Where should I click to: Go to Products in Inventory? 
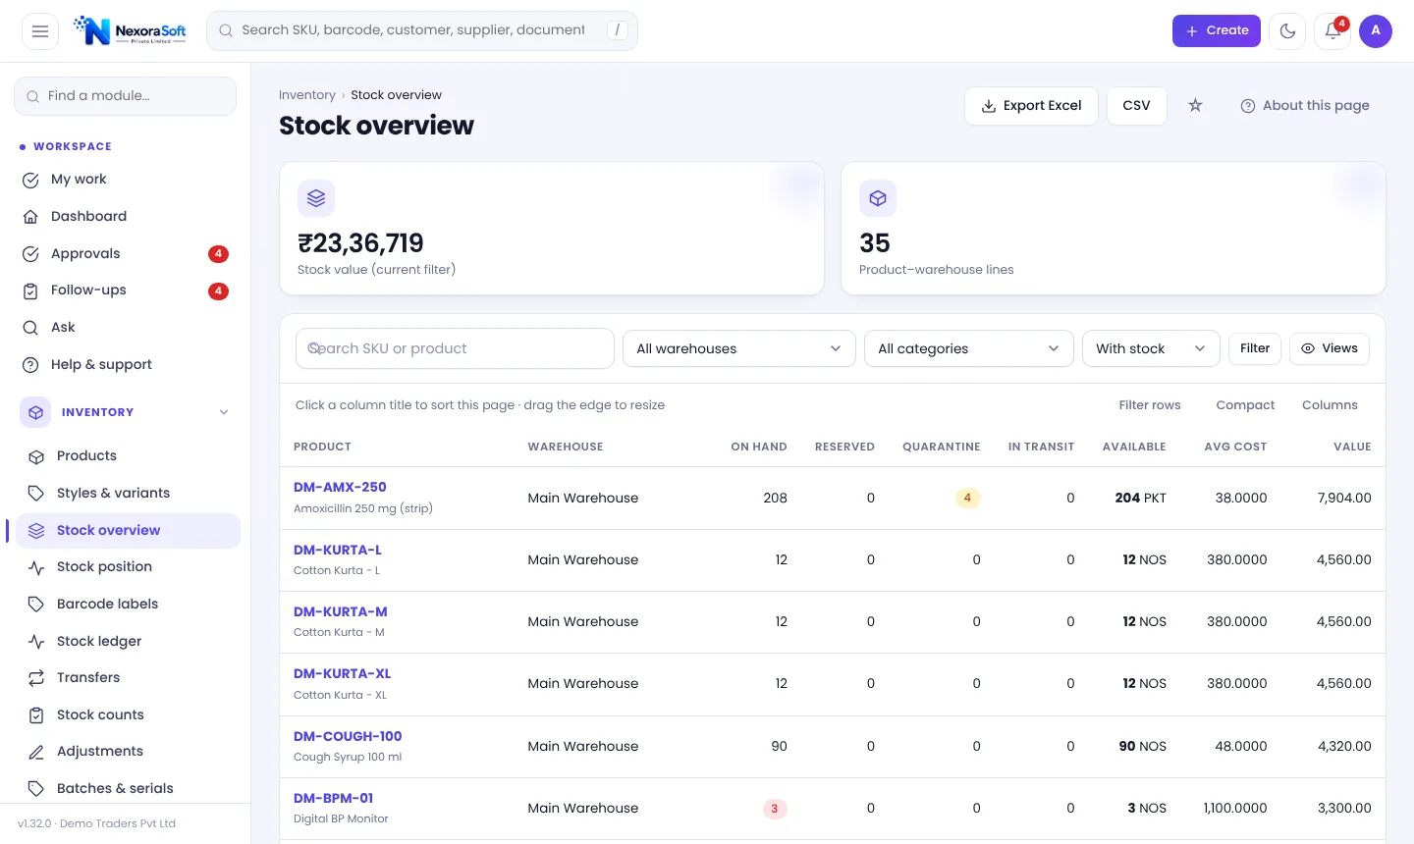coord(126,456)
